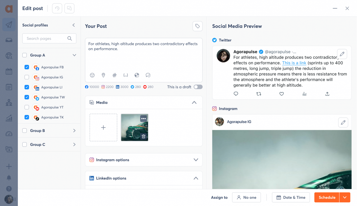Image resolution: width=357 pixels, height=206 pixels.
Task: Open post history clock icon
Action: [57, 8]
